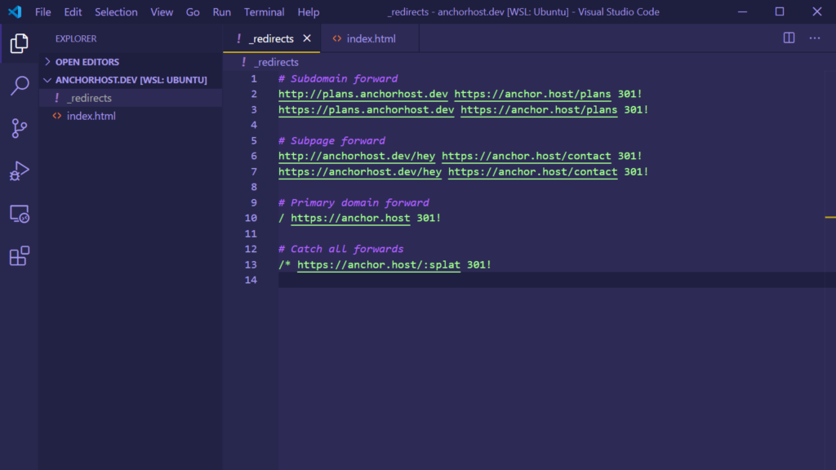The width and height of the screenshot is (836, 470).
Task: Click the _redirects breadcrumb above the editor
Action: [x=275, y=62]
